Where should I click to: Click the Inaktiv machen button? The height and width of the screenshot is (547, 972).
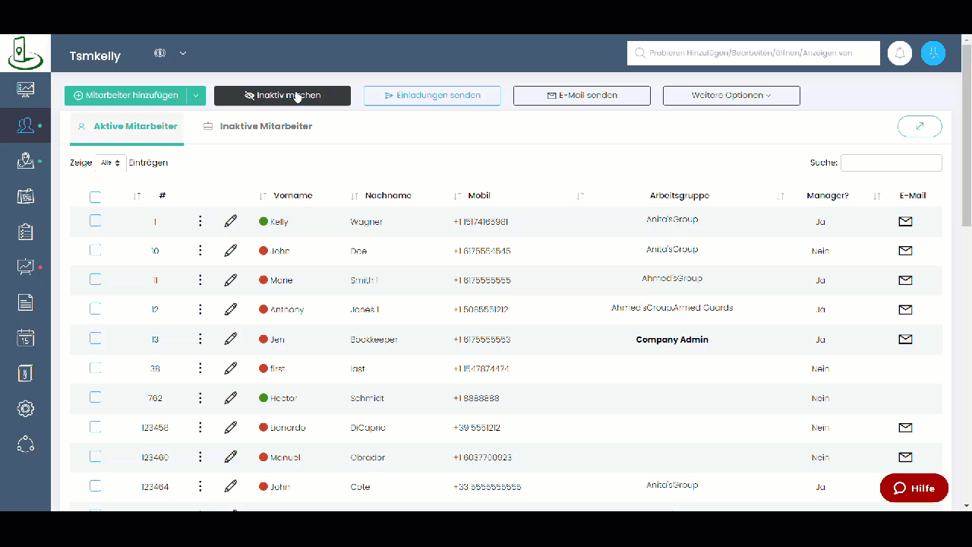(282, 95)
